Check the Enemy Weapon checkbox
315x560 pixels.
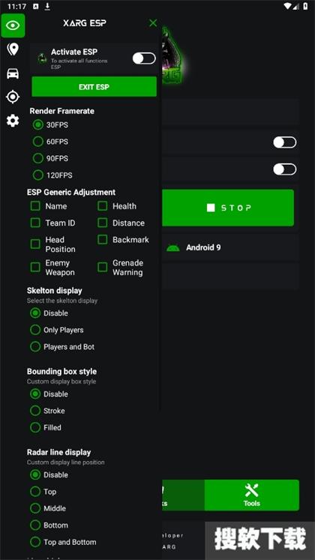coord(35,267)
